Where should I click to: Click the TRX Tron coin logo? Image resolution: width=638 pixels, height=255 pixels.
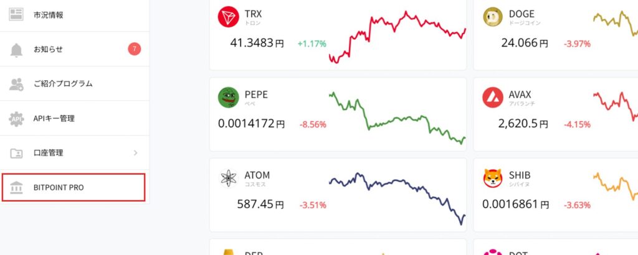pos(229,18)
